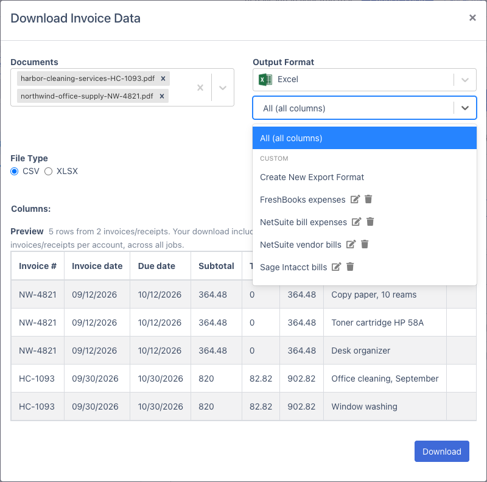
Task: Collapse the All (all columns) dropdown arrow
Action: pos(464,108)
